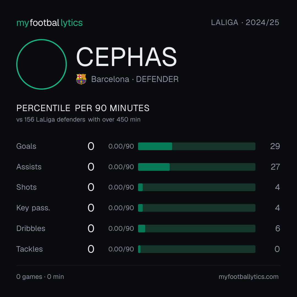Click the Assists percentile value 27
Screen dimensions: 297x297
(x=275, y=167)
